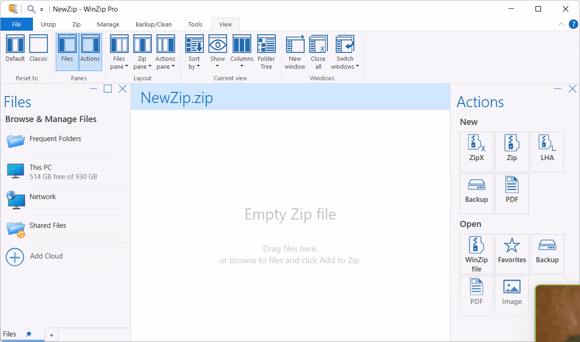Image resolution: width=580 pixels, height=342 pixels.
Task: Select the View ribbon tab
Action: tap(225, 24)
